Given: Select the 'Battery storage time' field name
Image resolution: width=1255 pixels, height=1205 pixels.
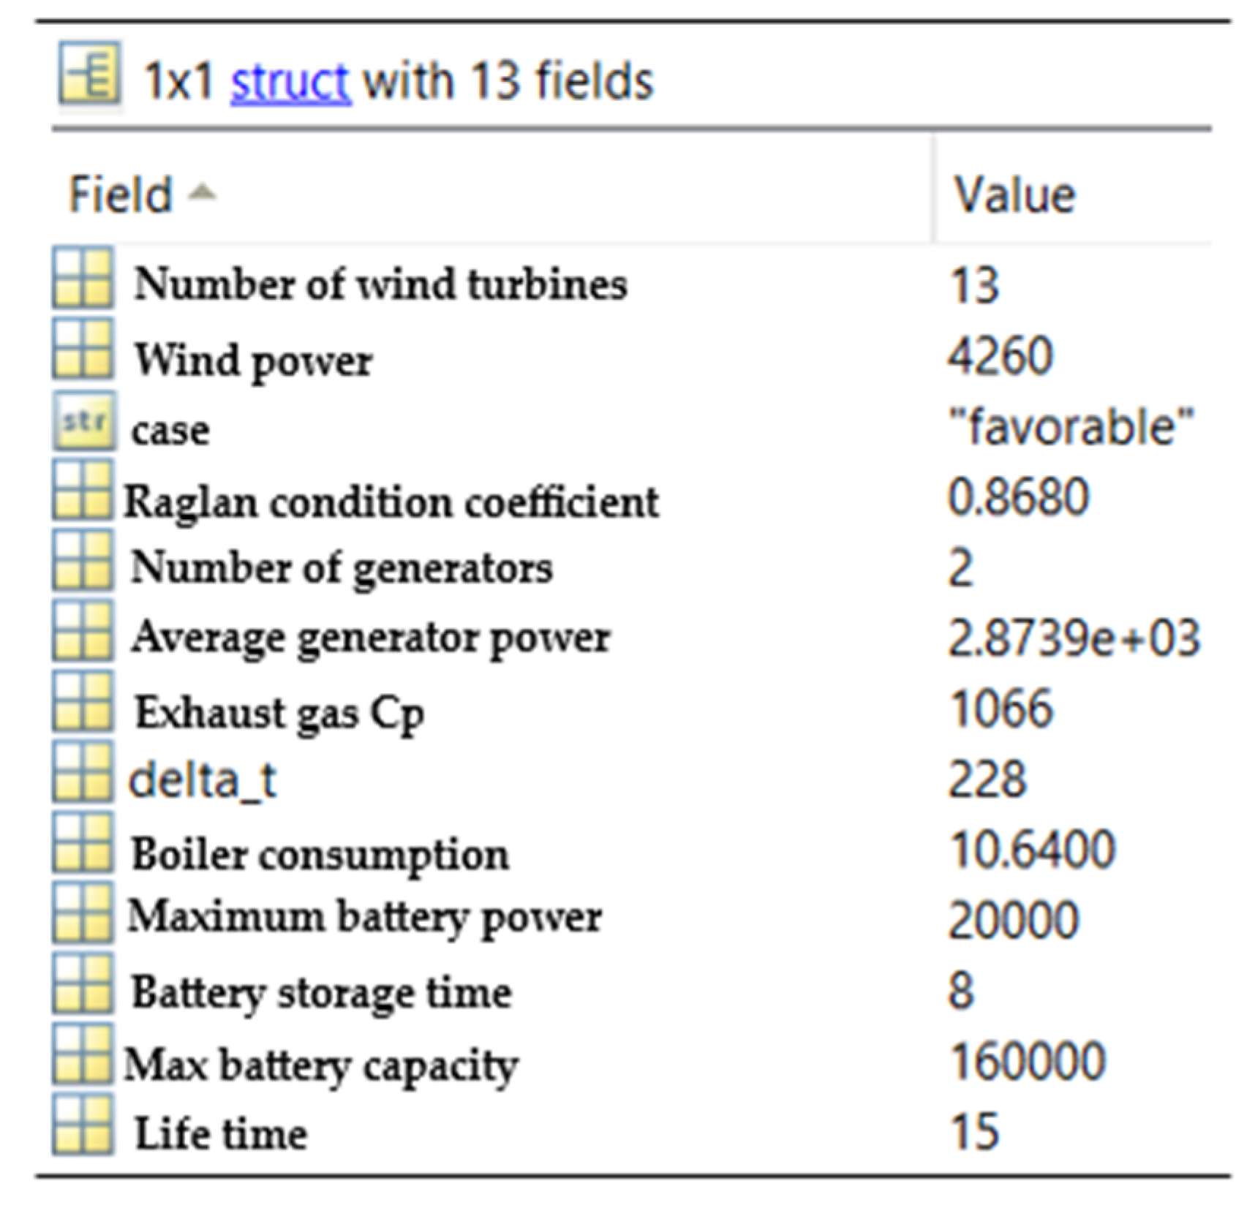Looking at the screenshot, I should tap(322, 994).
